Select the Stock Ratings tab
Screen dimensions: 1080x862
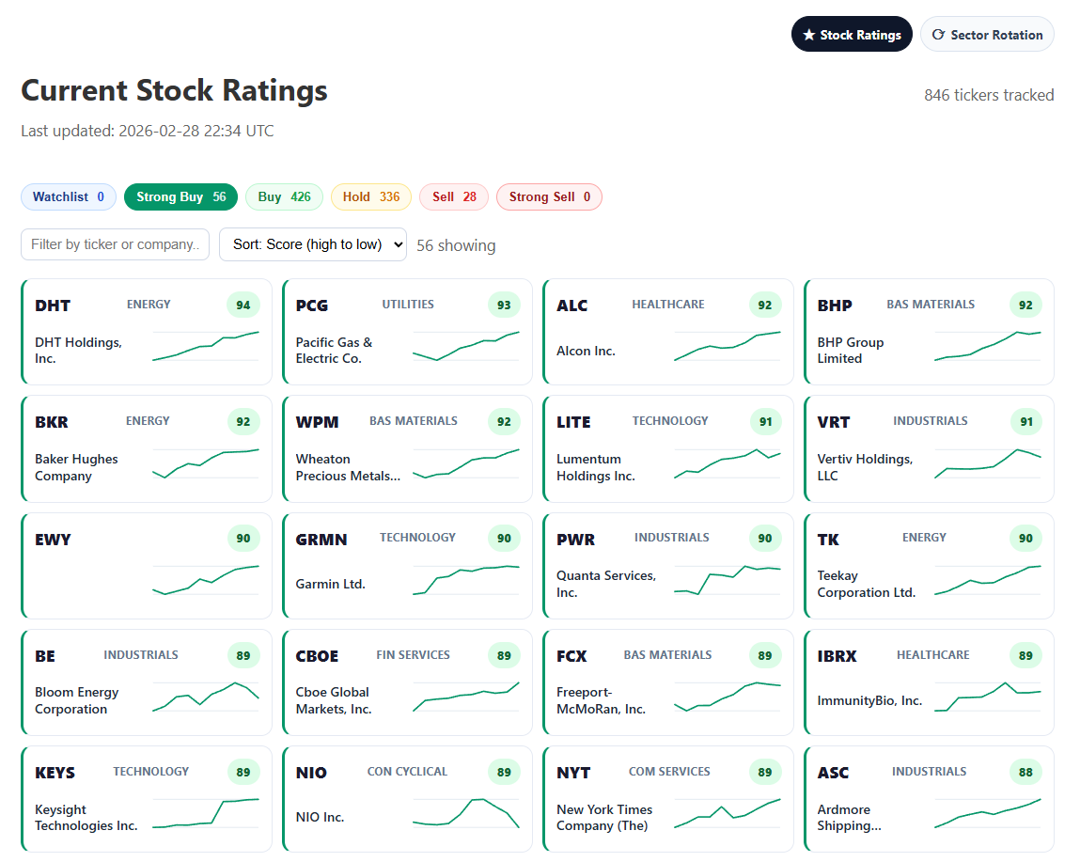coord(852,34)
